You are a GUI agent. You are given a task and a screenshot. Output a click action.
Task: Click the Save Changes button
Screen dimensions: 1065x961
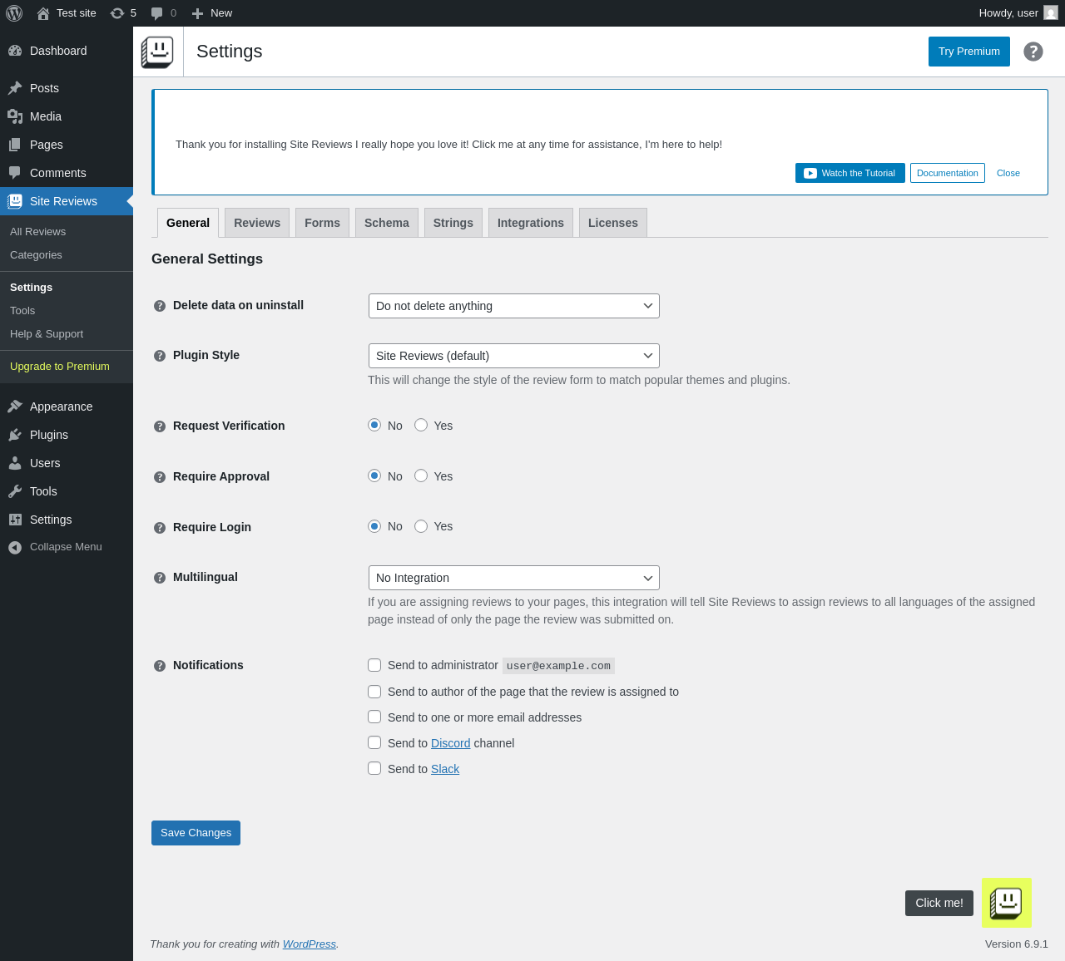196,833
